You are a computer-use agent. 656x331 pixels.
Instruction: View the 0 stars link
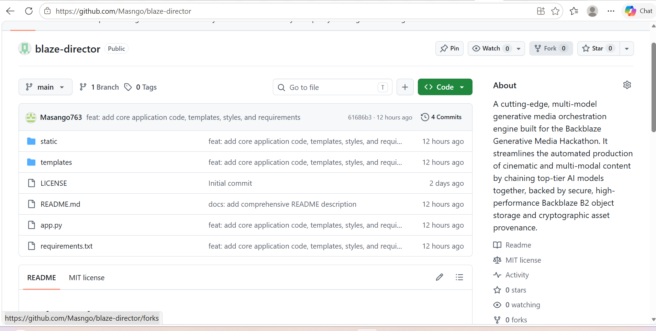(510, 290)
